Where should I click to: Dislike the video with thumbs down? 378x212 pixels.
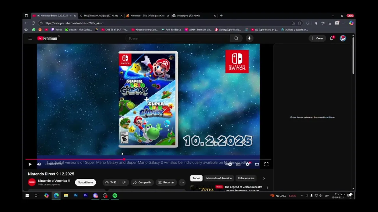click(x=123, y=183)
